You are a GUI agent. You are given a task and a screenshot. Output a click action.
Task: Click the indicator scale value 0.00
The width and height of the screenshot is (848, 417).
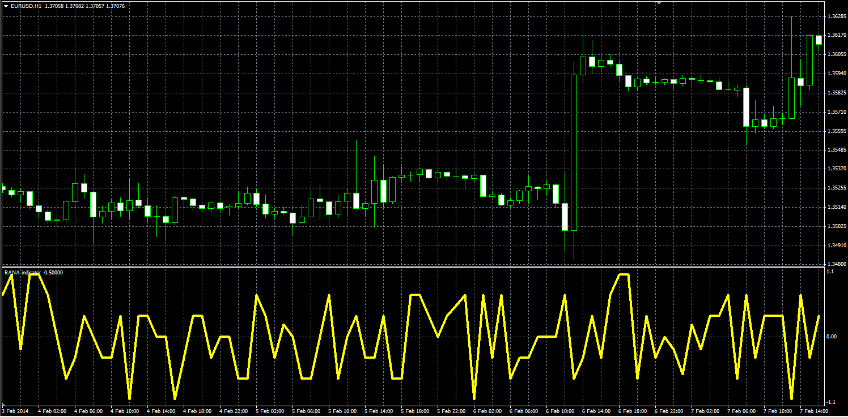pos(832,337)
